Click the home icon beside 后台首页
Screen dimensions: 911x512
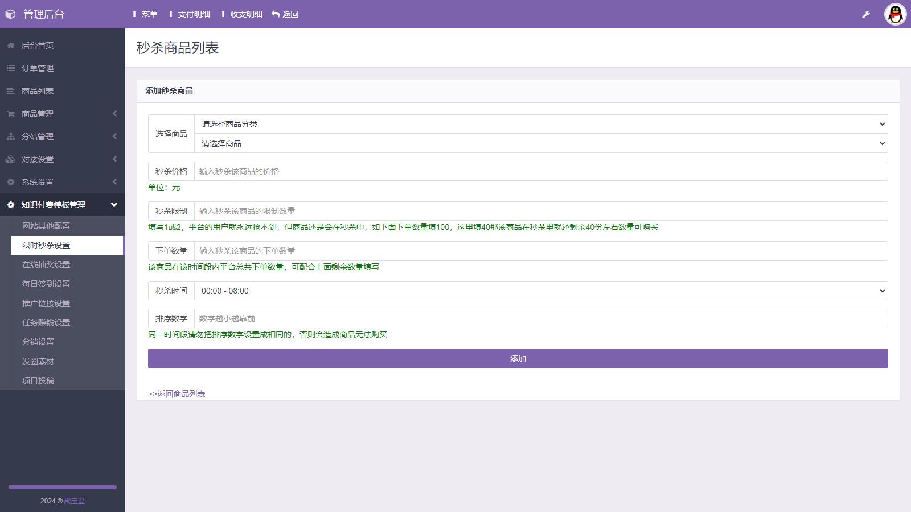coord(11,46)
